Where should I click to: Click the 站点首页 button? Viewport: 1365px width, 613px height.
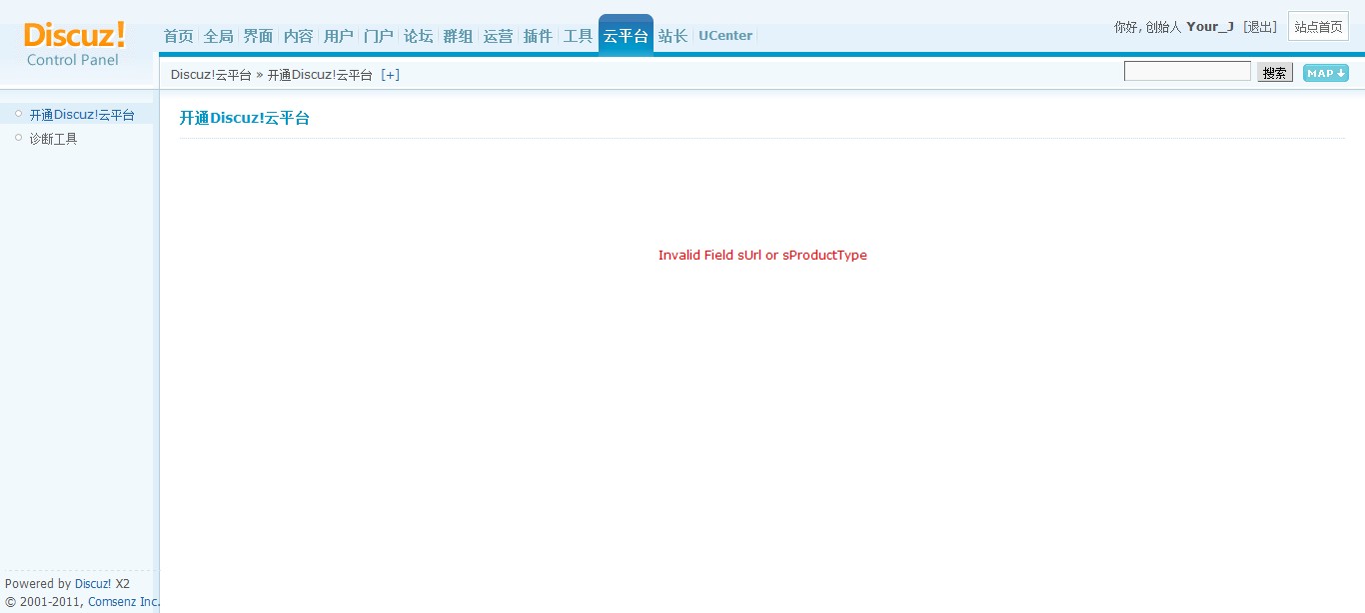click(x=1318, y=27)
